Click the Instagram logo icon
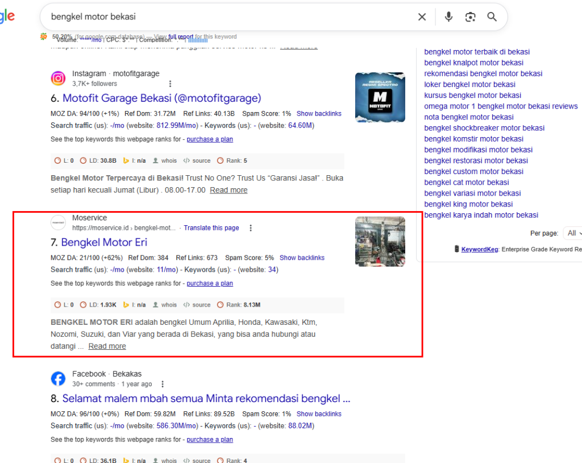Image resolution: width=582 pixels, height=463 pixels. 58,78
